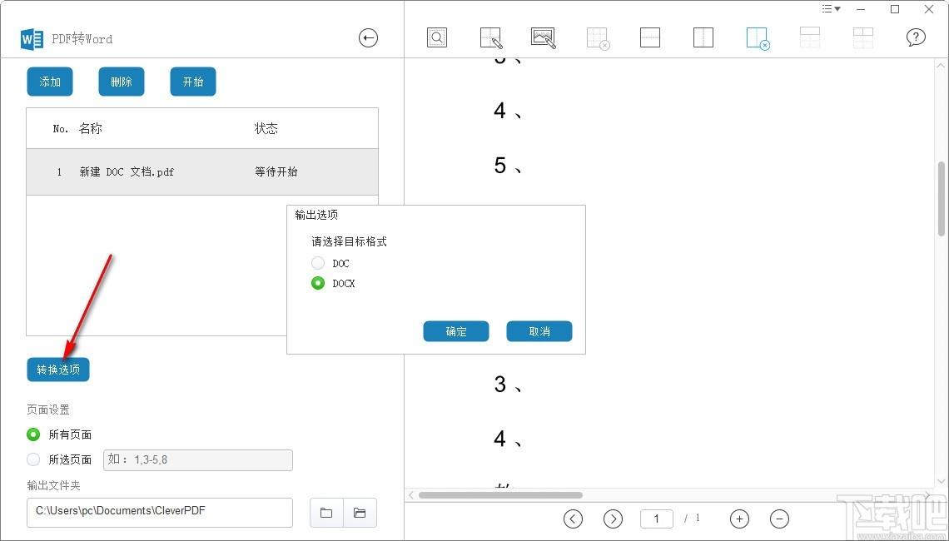Cancel the dialog with 取消
This screenshot has height=541, width=949.
(539, 331)
